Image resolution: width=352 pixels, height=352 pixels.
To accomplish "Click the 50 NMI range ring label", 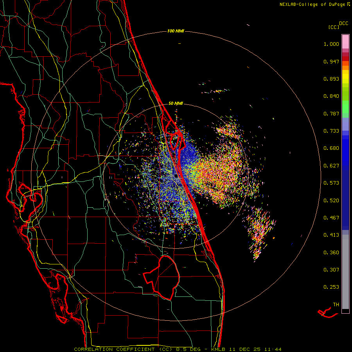I will coord(176,104).
